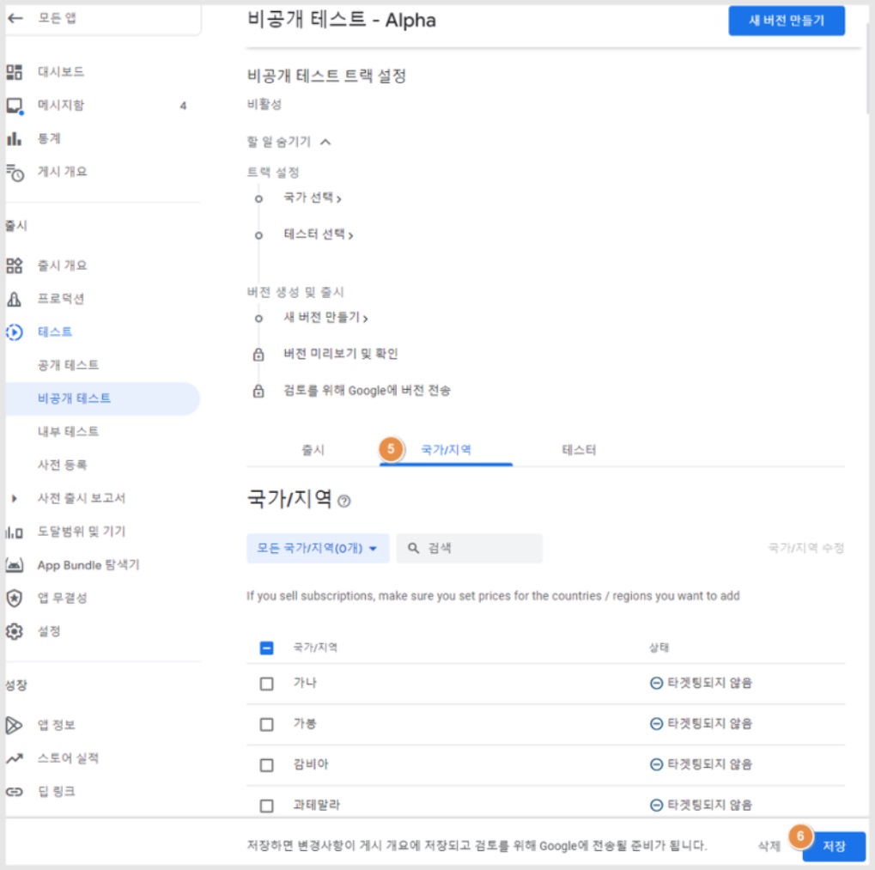Switch to the 출시 tab
The height and width of the screenshot is (870, 875).
coord(313,450)
